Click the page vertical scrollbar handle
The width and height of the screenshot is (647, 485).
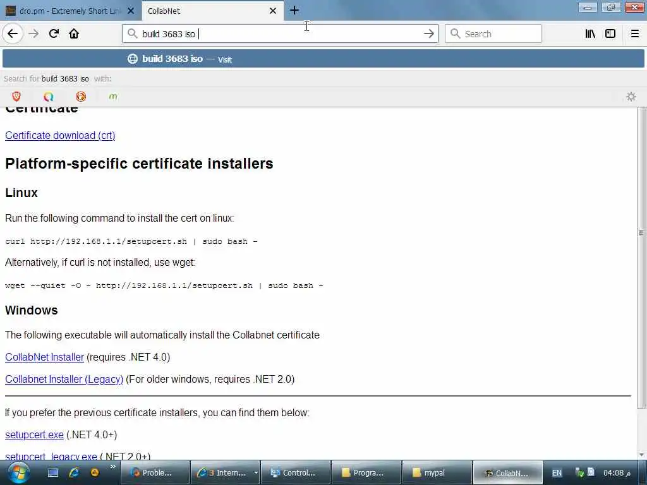tap(641, 258)
